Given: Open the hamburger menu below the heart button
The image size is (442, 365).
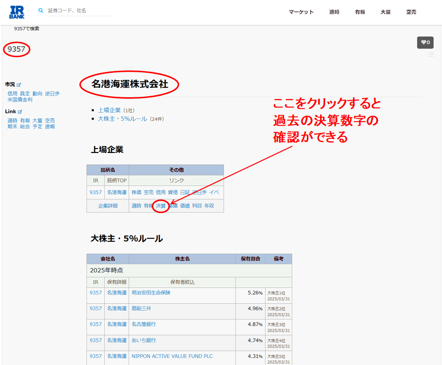Looking at the screenshot, I should click(x=431, y=55).
